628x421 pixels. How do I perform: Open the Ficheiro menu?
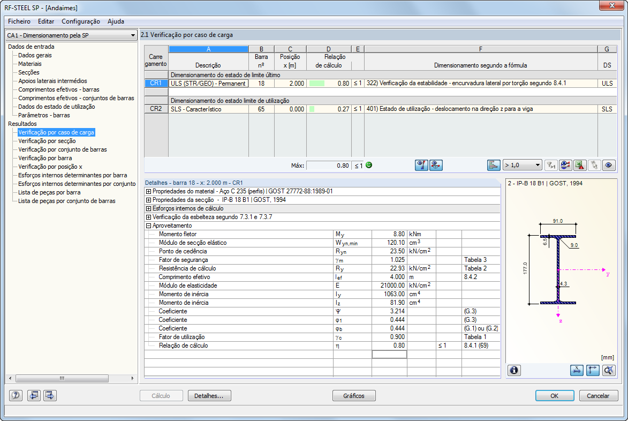coord(19,21)
